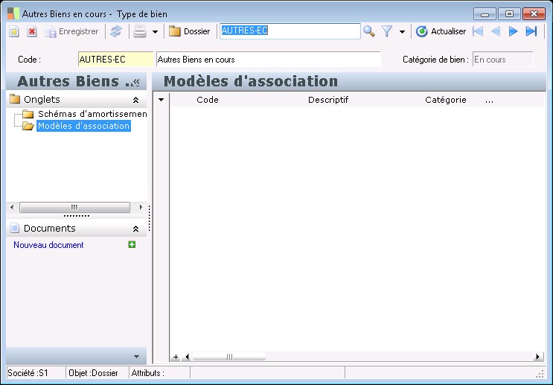Viewport: 553px width, 385px height.
Task: Go to last record arrow
Action: (x=531, y=31)
